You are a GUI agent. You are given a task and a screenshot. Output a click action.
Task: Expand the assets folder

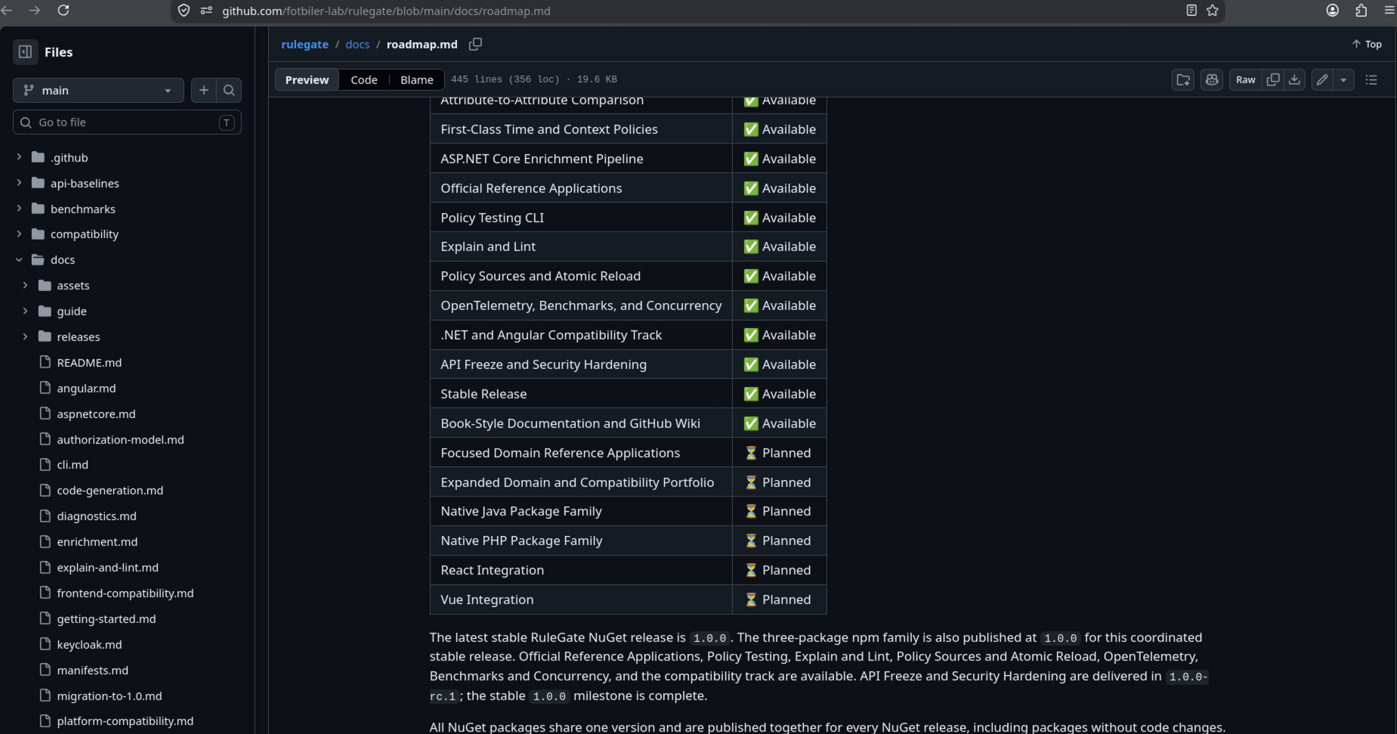[25, 286]
